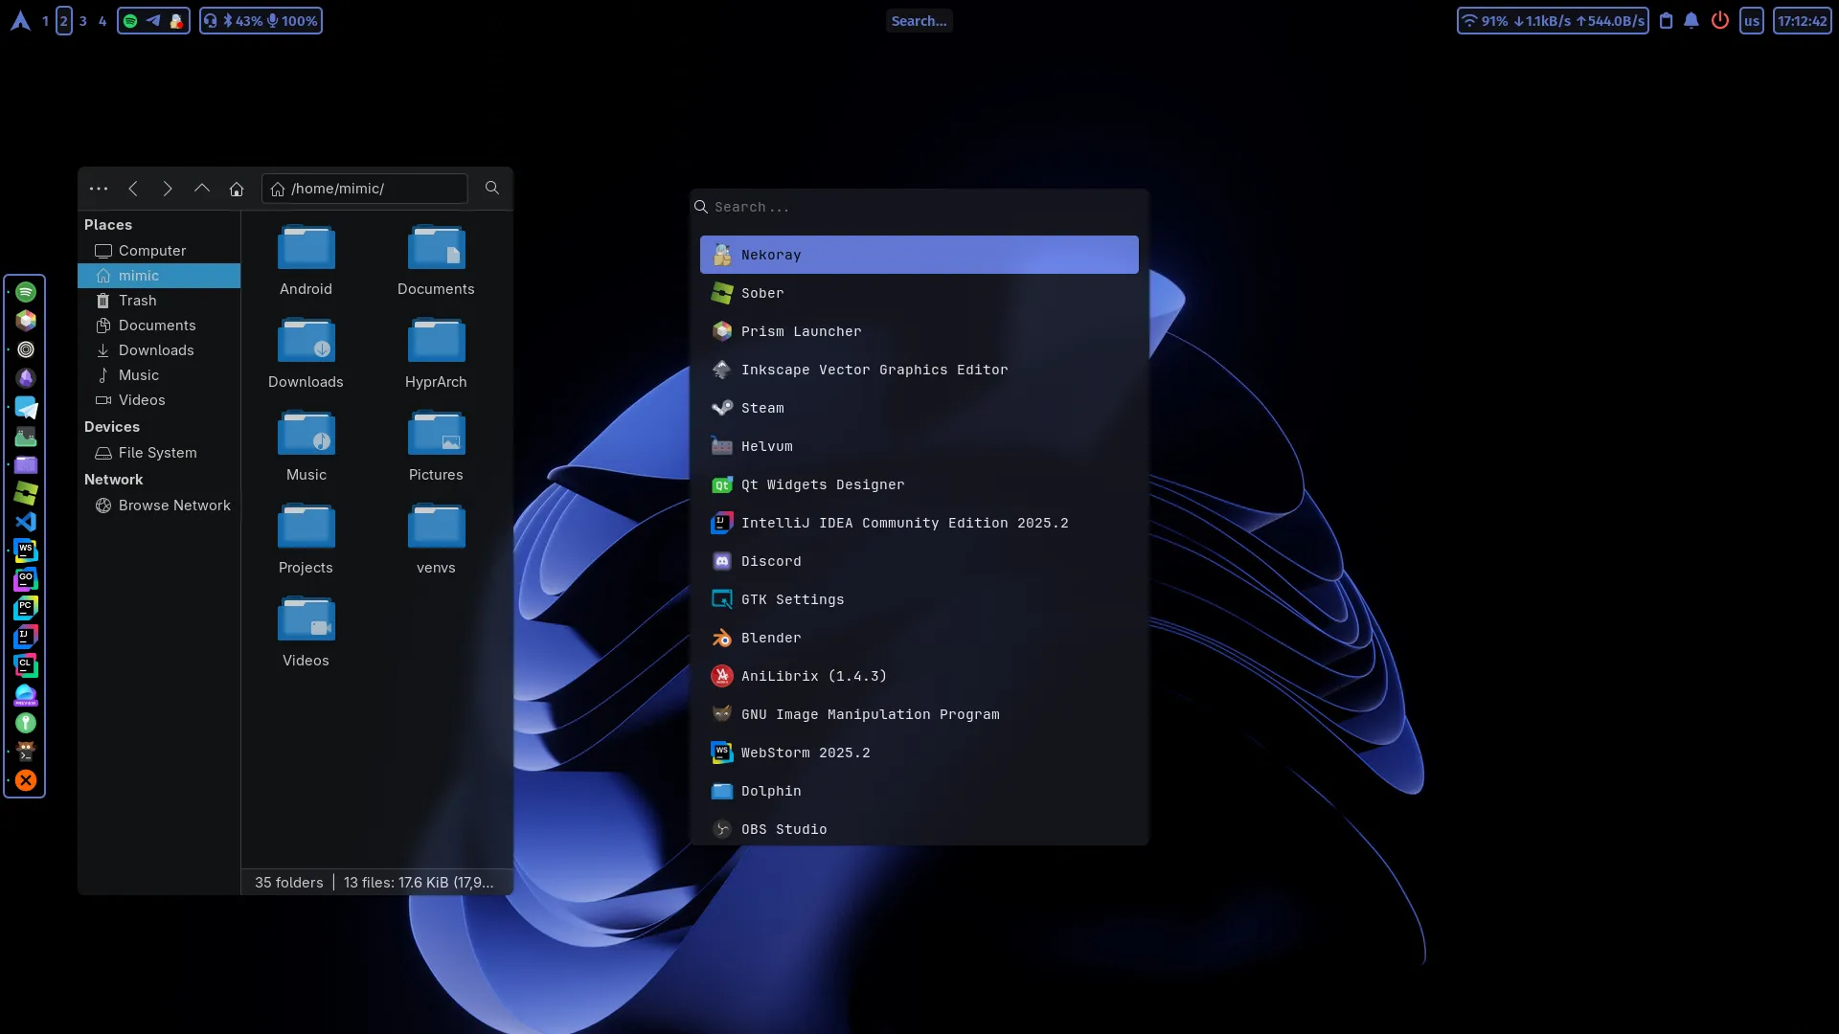Image resolution: width=1839 pixels, height=1034 pixels.
Task: Click the red power icon in top bar
Action: pos(1720,21)
